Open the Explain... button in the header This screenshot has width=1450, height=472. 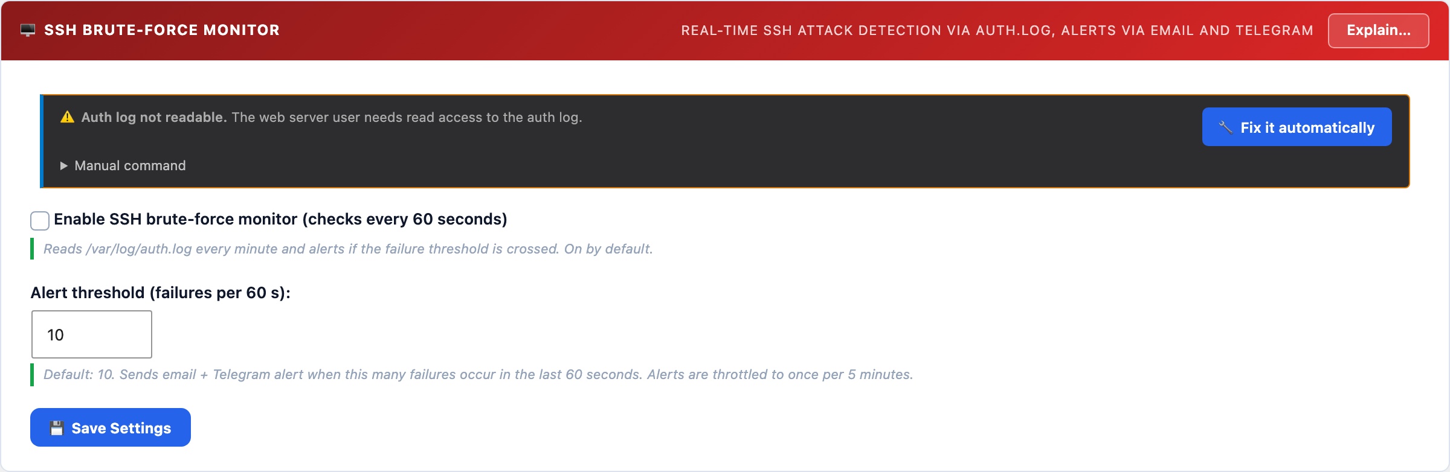pos(1378,30)
